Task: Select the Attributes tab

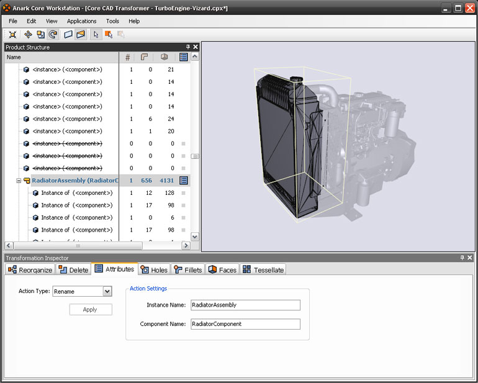Action: pyautogui.click(x=114, y=269)
